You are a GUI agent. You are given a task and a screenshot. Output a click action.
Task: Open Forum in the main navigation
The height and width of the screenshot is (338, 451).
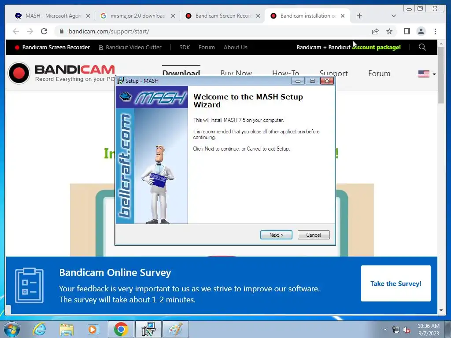point(379,73)
